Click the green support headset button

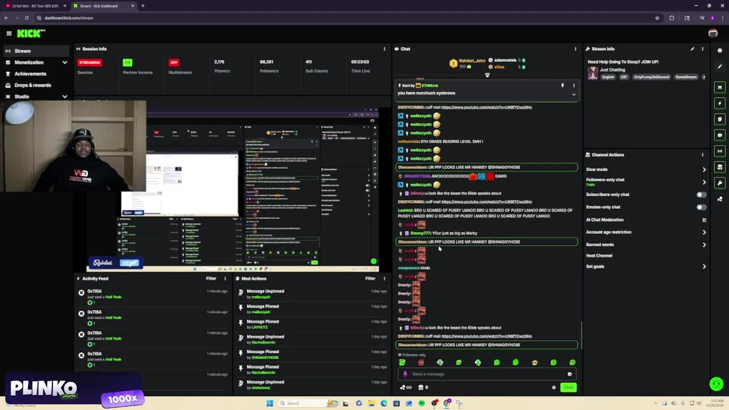tap(716, 384)
